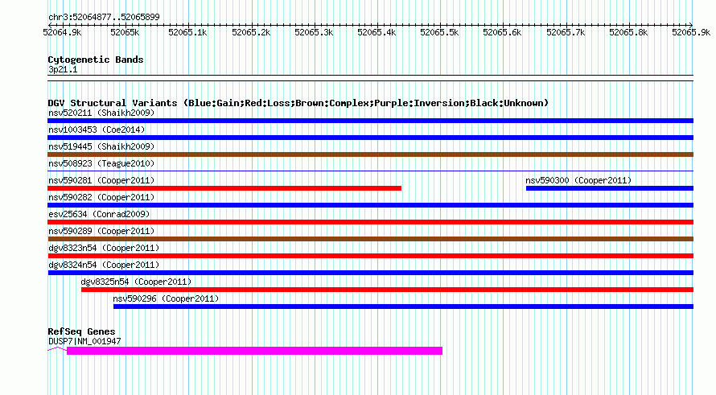Select DUSP7|NM_001947 gene label
Screen dimensions: 716x395
pos(84,341)
